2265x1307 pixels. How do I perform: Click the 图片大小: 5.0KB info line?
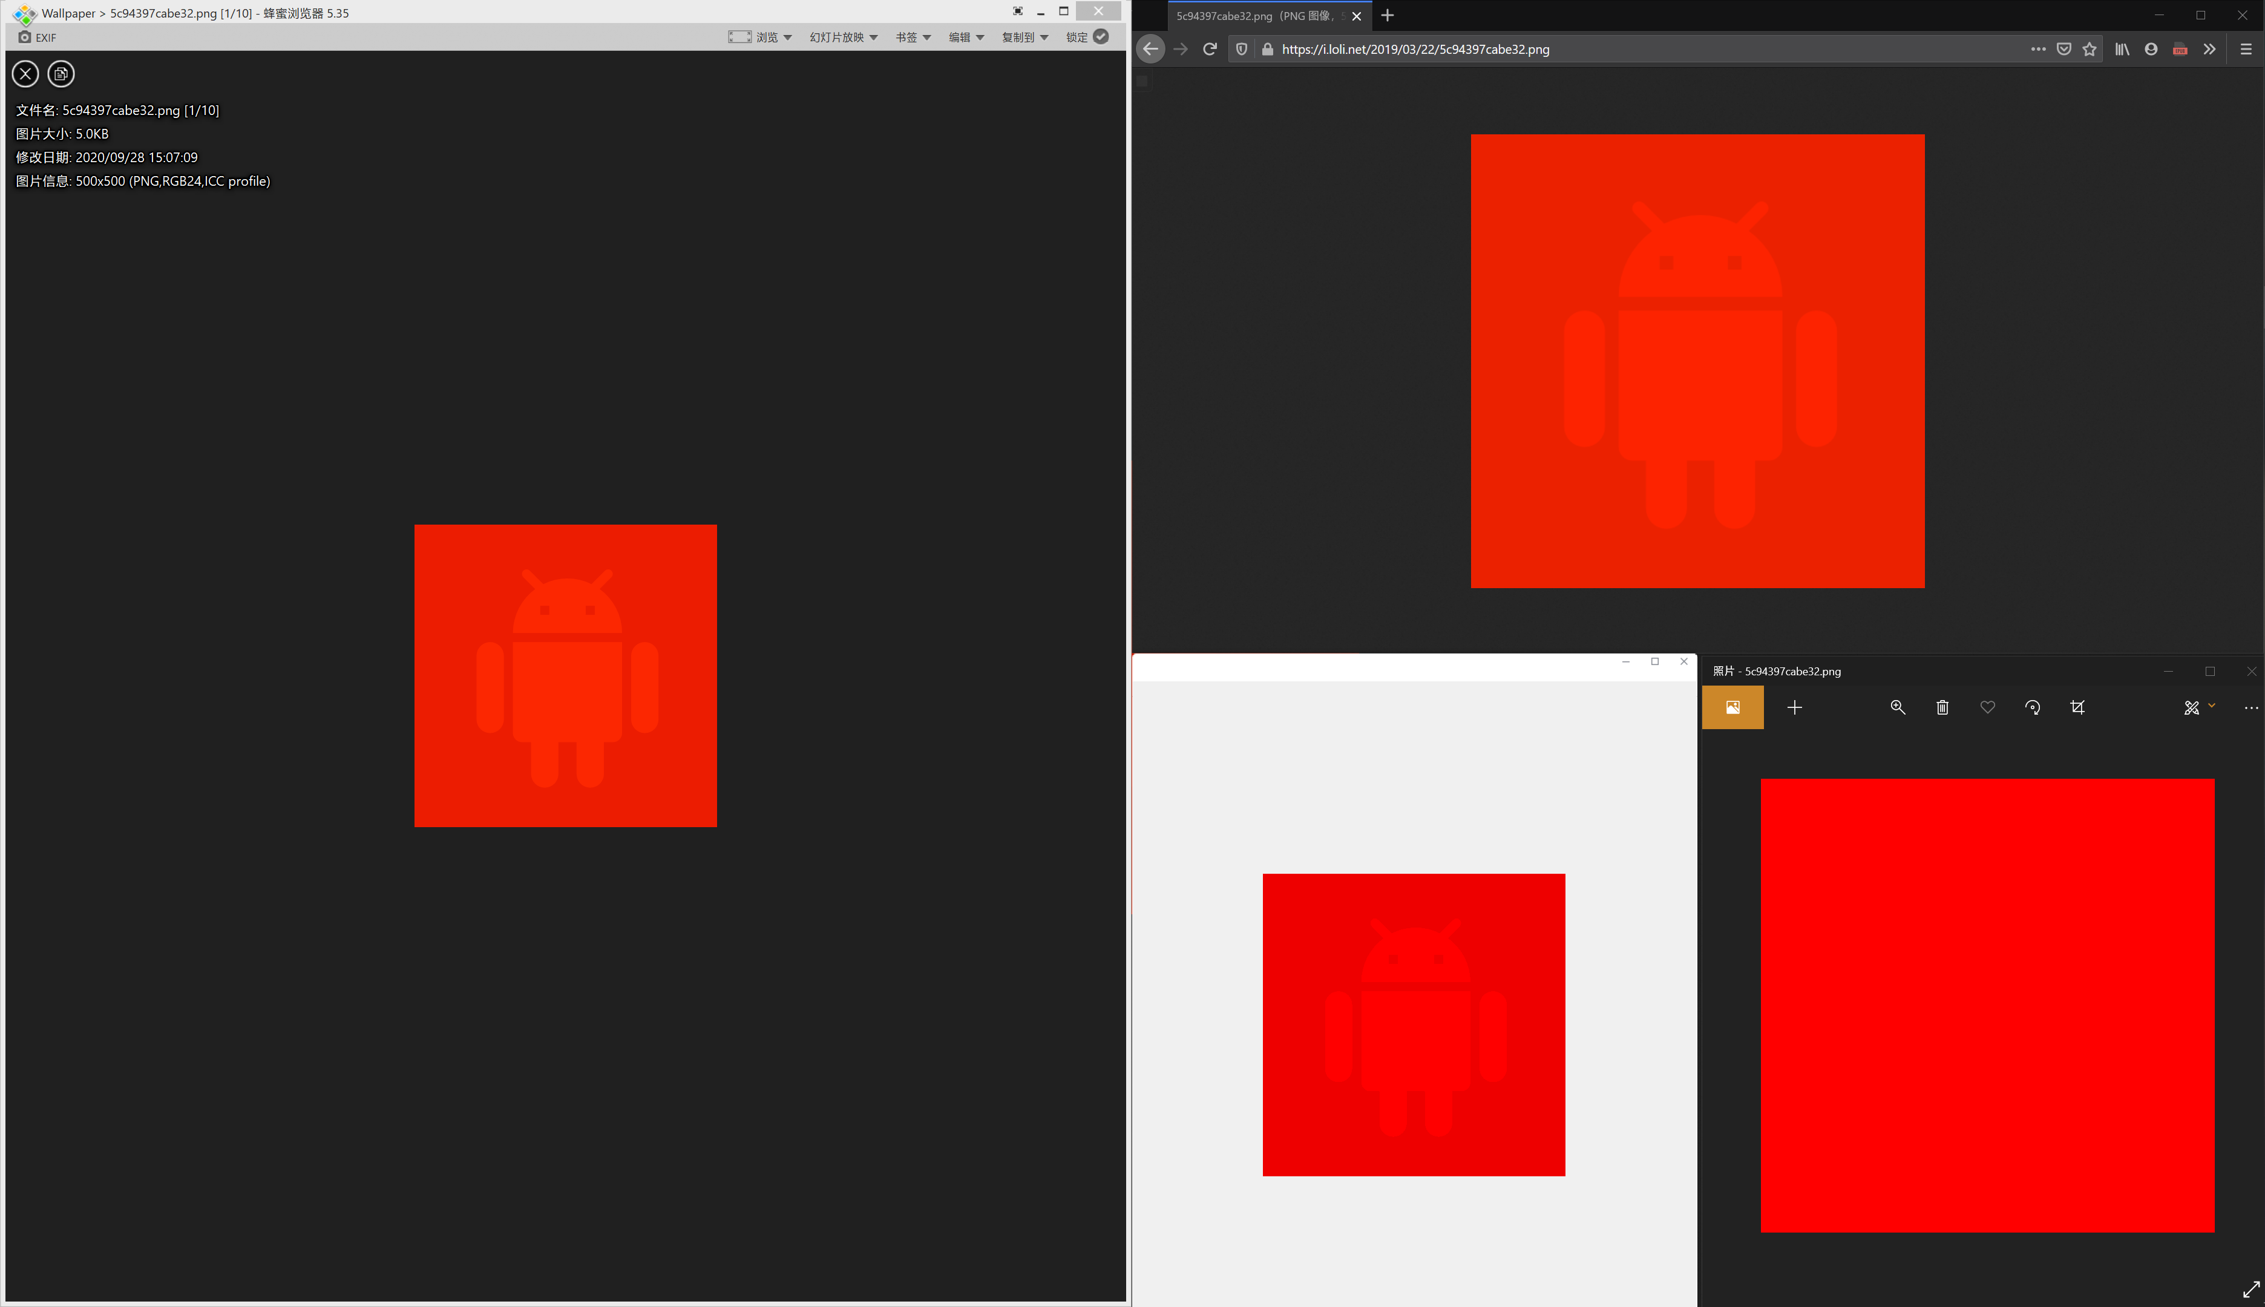click(62, 134)
